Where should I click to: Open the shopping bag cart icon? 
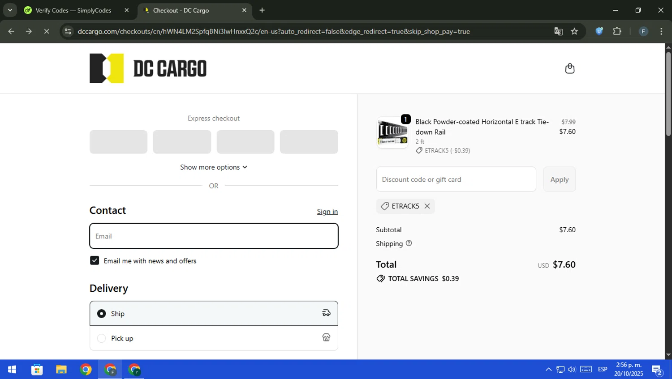point(569,68)
